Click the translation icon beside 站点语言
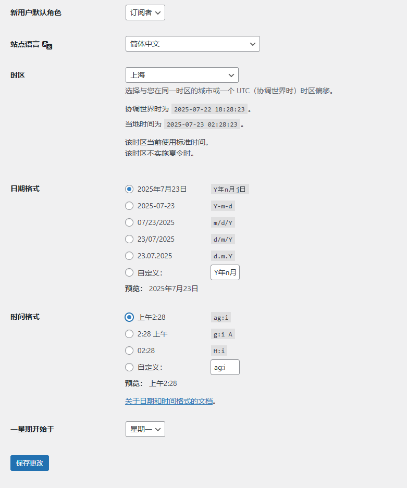 (47, 45)
